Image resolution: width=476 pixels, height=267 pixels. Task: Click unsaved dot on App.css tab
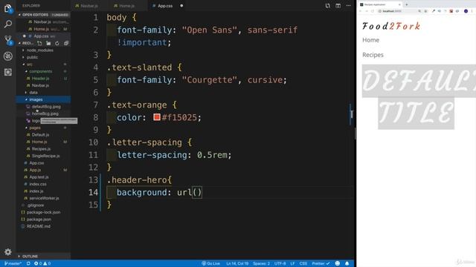pyautogui.click(x=181, y=6)
